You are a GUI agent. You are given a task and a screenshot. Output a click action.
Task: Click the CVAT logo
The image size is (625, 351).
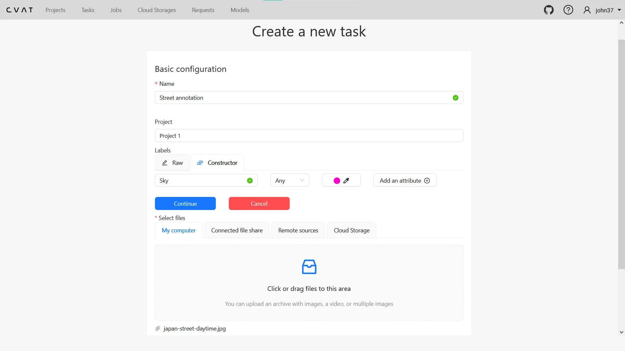pyautogui.click(x=20, y=10)
